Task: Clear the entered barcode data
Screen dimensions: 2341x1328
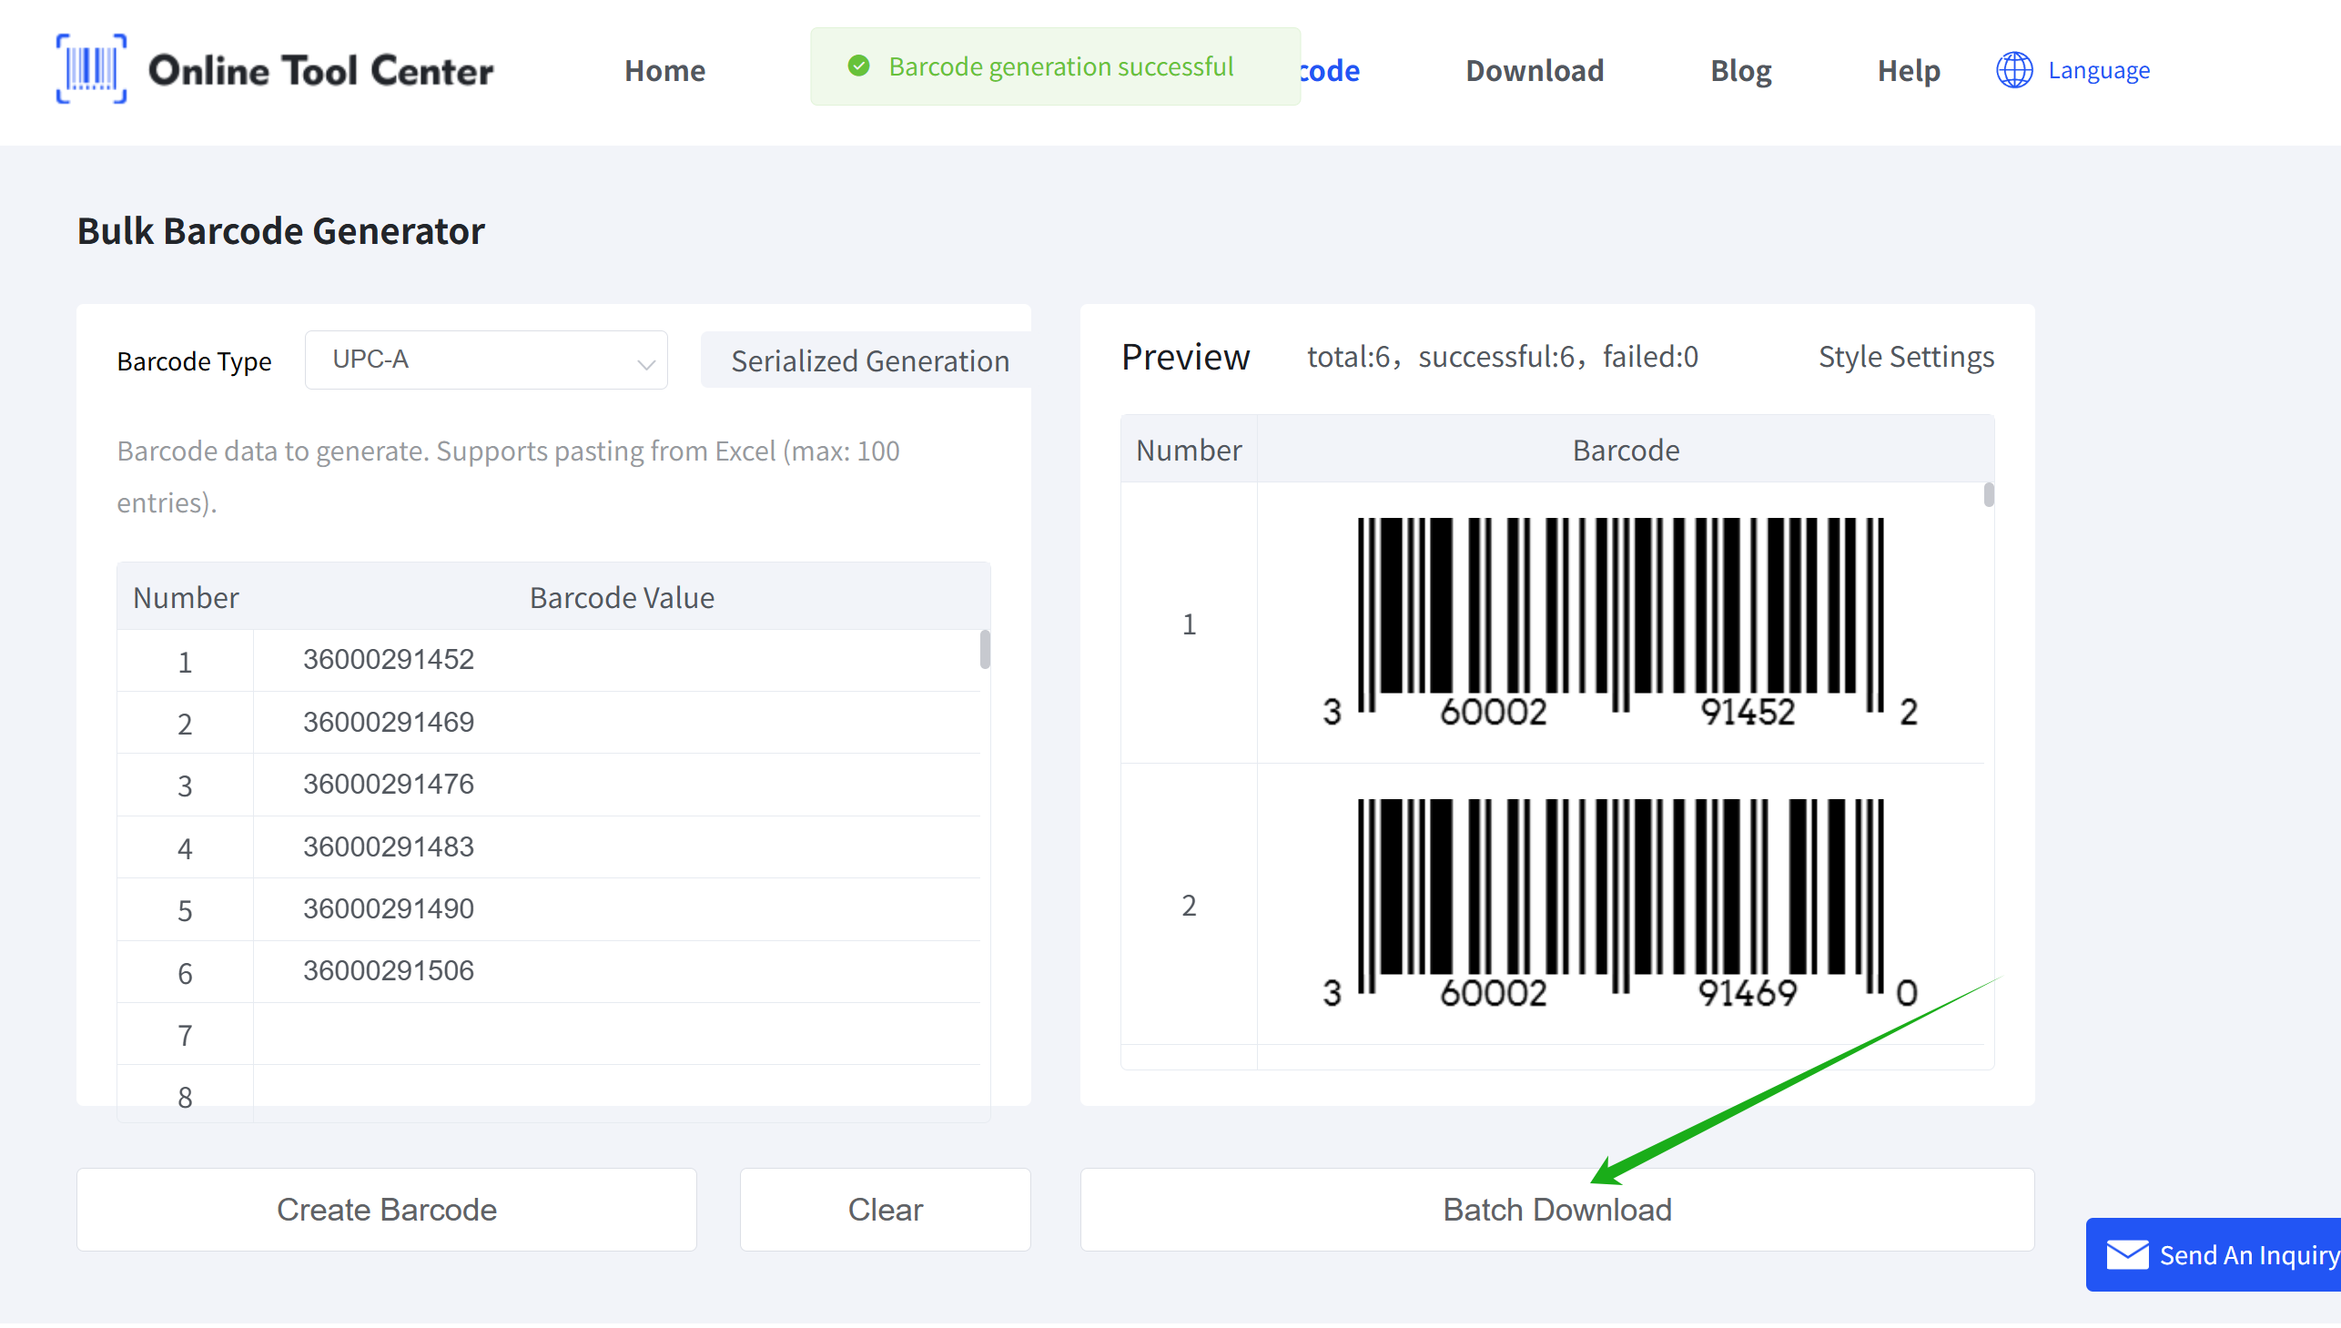Action: pyautogui.click(x=884, y=1209)
